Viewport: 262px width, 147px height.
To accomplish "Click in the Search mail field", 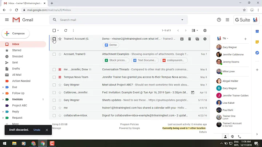I will click(x=118, y=20).
